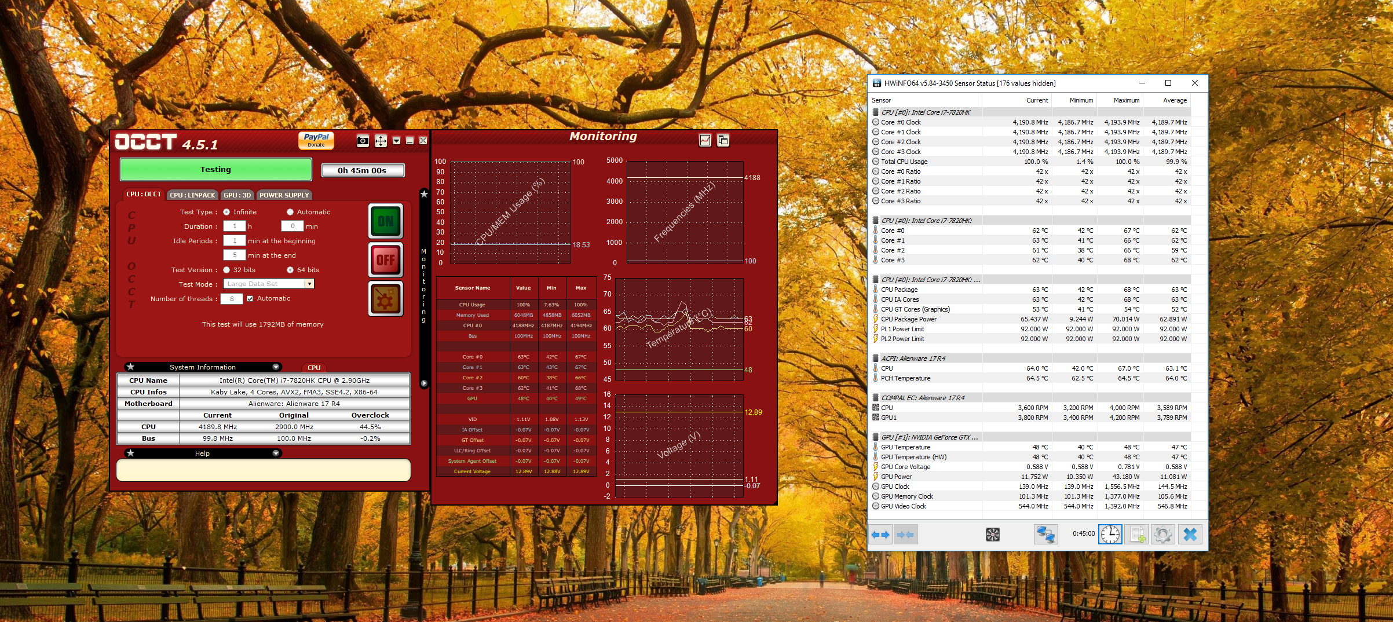Screen dimensions: 1393x622
Task: Click HWiNFO expand columns arrows button
Action: tap(881, 535)
